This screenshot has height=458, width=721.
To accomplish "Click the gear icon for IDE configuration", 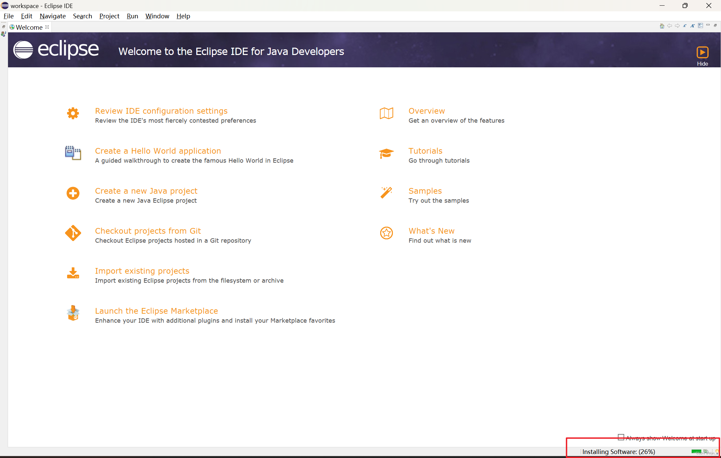I will (x=73, y=113).
